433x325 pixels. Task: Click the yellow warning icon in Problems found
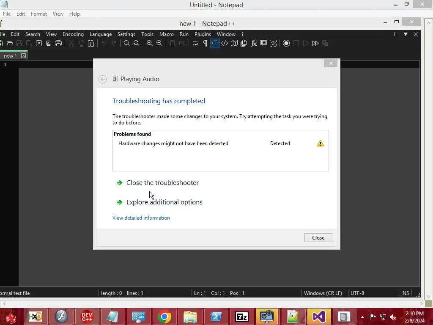pyautogui.click(x=321, y=143)
